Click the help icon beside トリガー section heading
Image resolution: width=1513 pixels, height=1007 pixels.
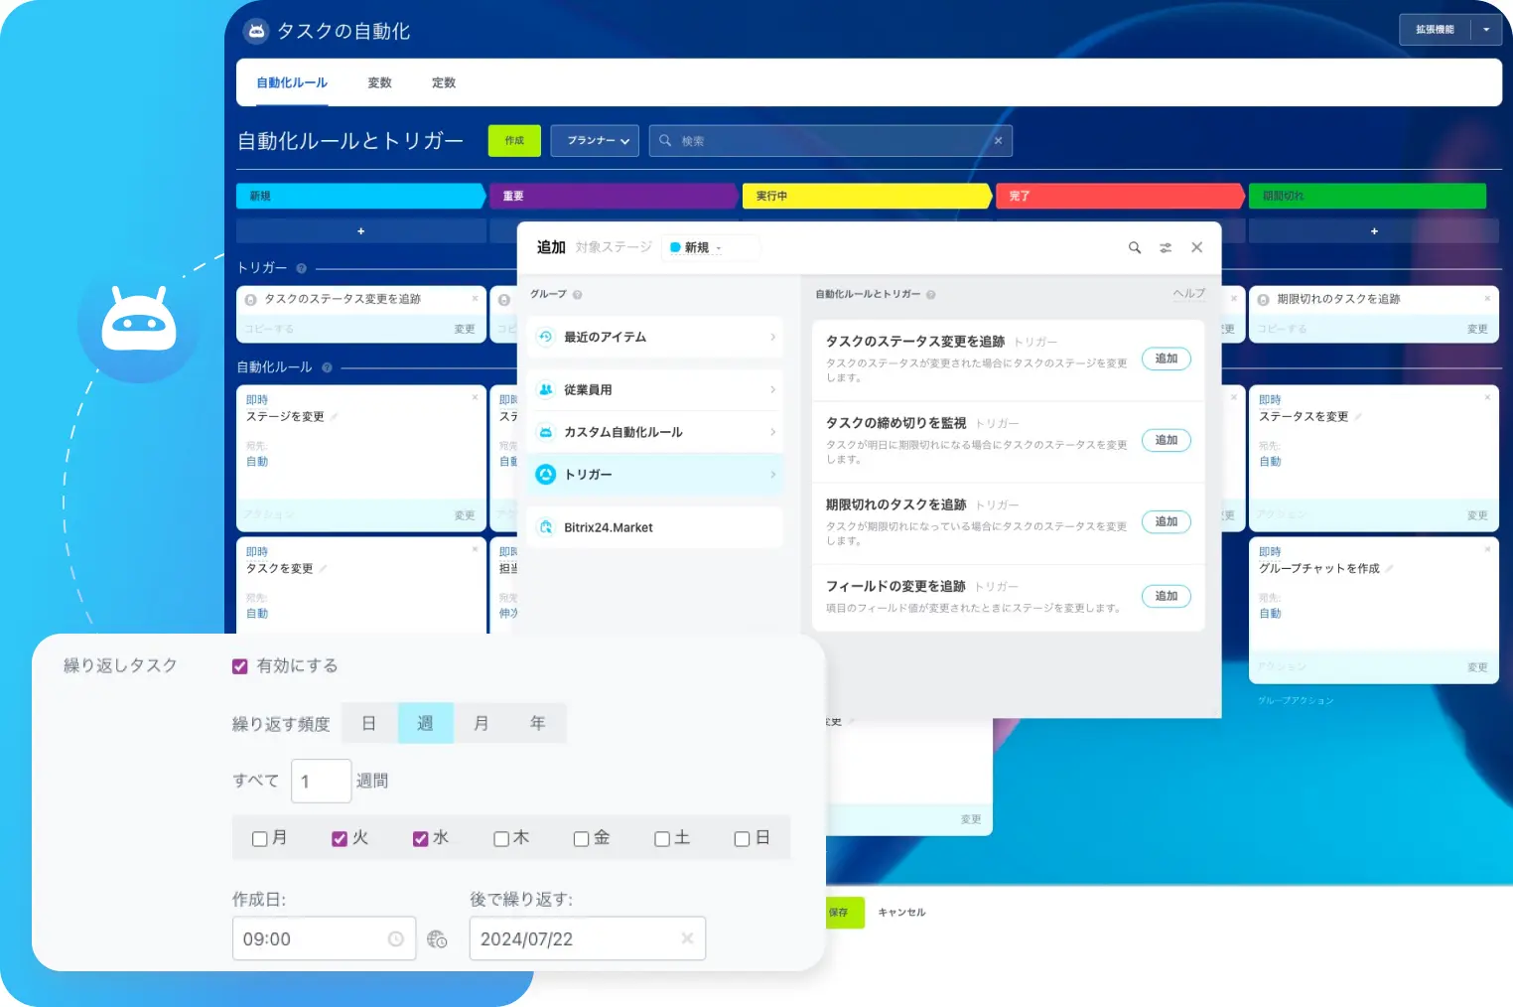pos(302,268)
